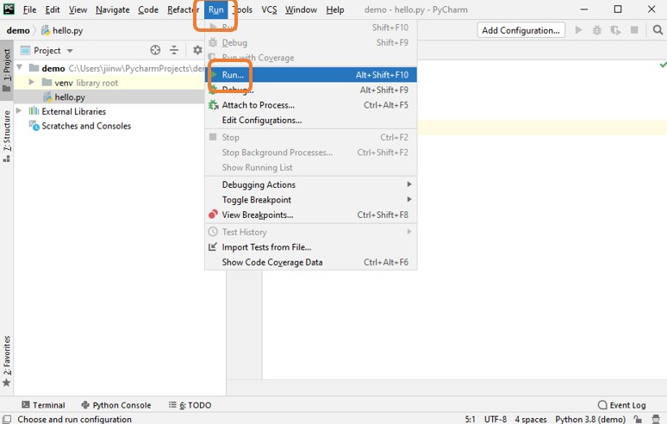667x424 pixels.
Task: Close the open Run menu in menu bar
Action: coord(215,9)
